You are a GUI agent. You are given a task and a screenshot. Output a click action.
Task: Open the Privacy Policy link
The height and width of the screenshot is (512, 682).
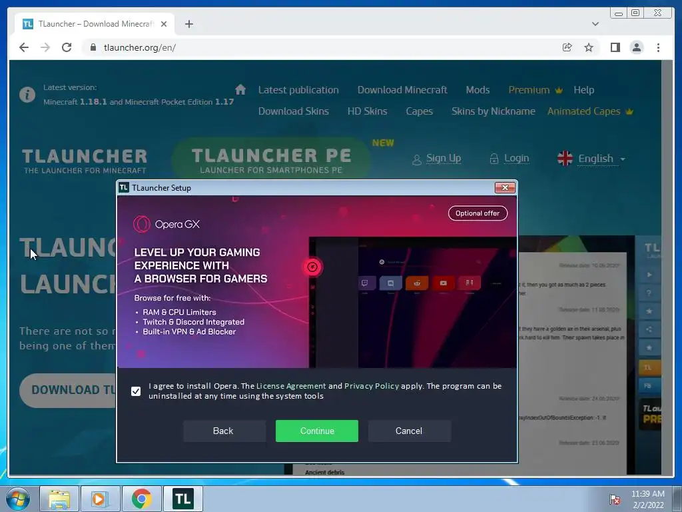tap(372, 386)
